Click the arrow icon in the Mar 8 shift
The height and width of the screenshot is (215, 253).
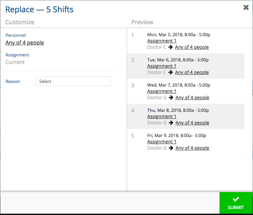tap(171, 123)
